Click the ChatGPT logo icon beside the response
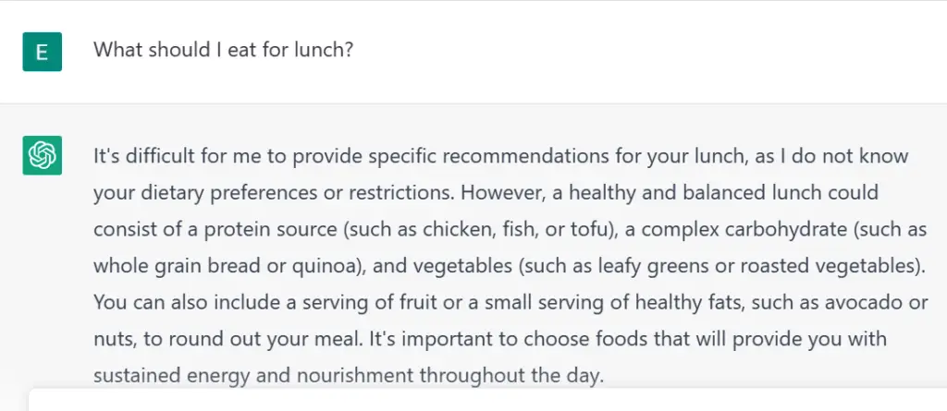Screen dimensions: 947x411 coord(43,155)
